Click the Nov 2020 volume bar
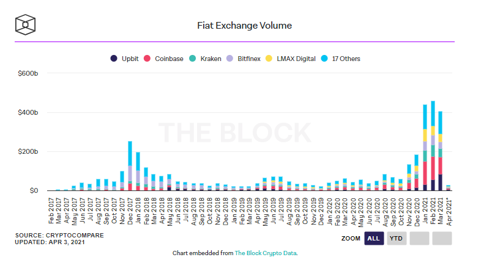 [x=409, y=178]
